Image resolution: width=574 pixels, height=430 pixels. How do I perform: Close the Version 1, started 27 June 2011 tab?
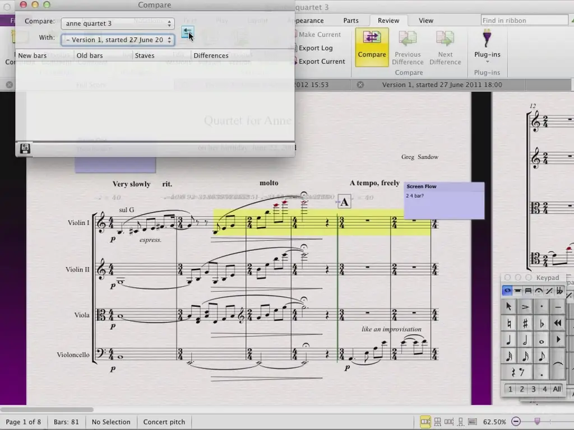[360, 85]
